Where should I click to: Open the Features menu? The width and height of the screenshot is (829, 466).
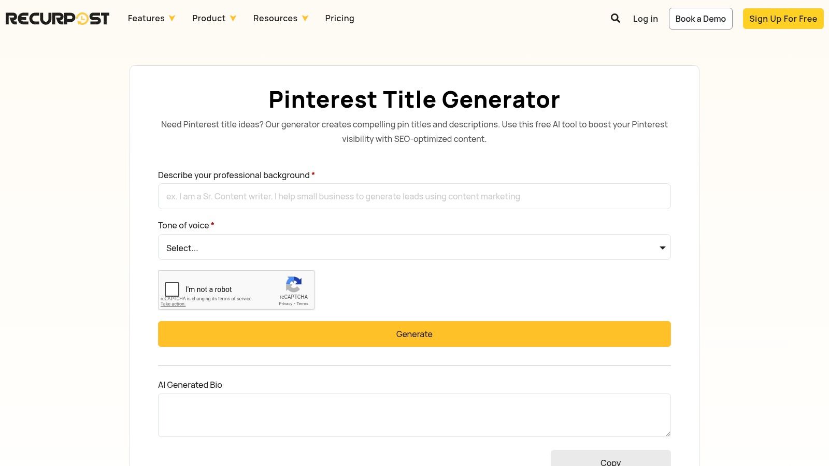point(146,18)
